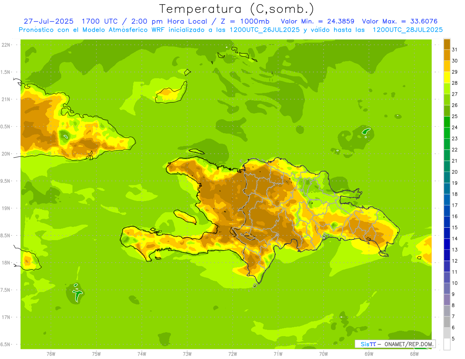Click the colorbar label "26"
Viewport: 465px width, 359px height.
coord(455,105)
